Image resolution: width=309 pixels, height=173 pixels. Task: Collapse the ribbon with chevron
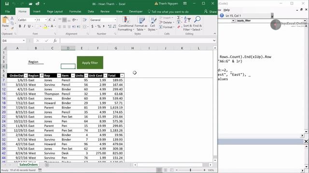[214, 34]
